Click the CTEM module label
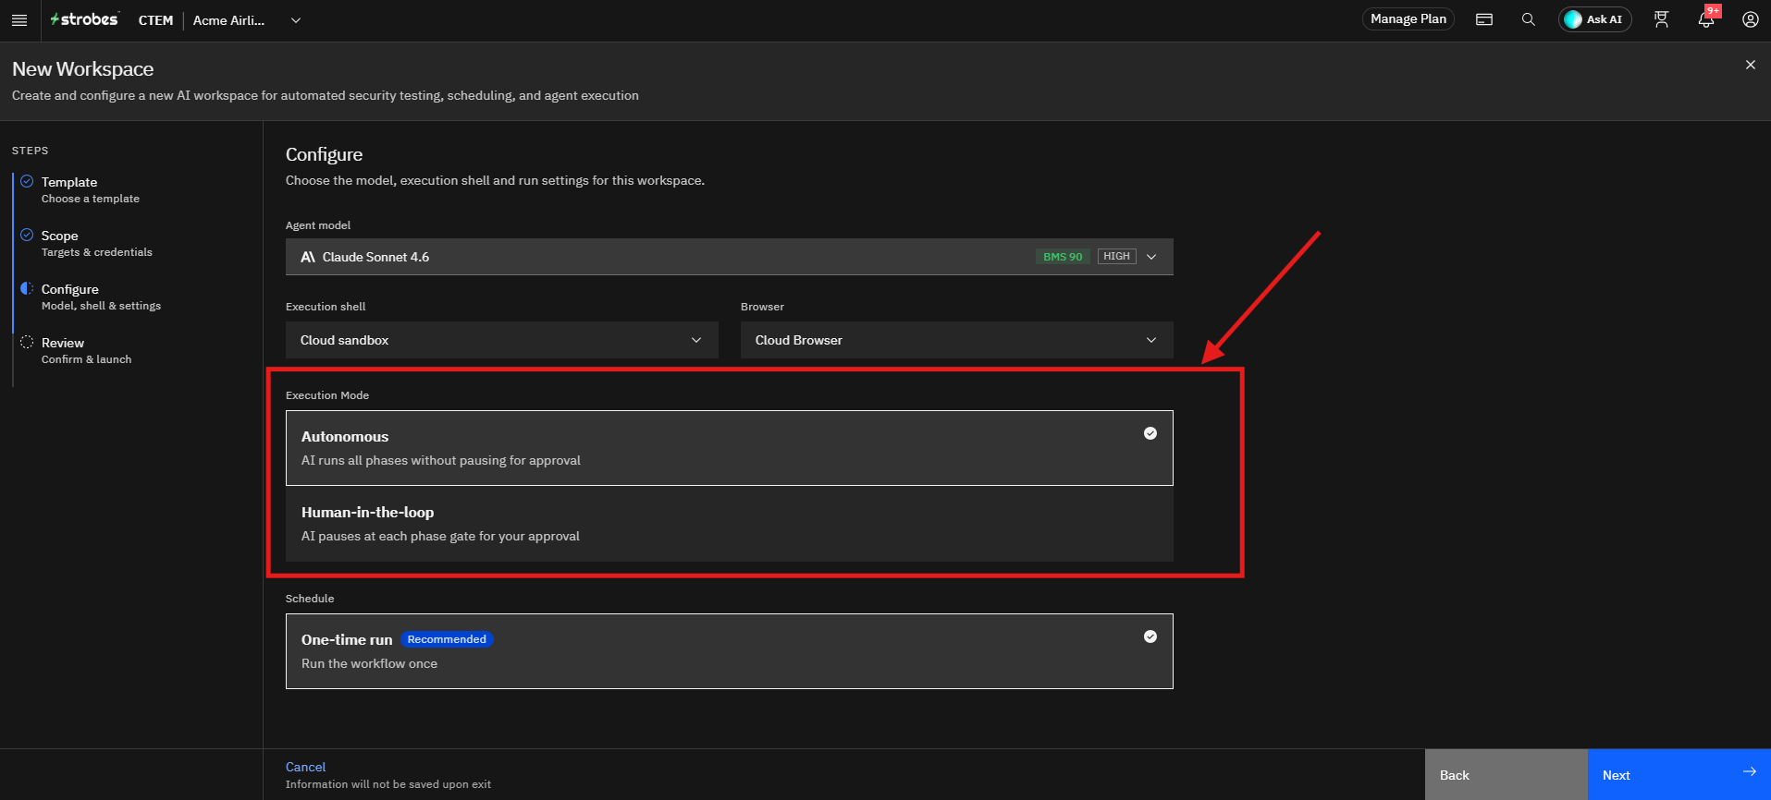Image resolution: width=1771 pixels, height=800 pixels. (x=155, y=20)
